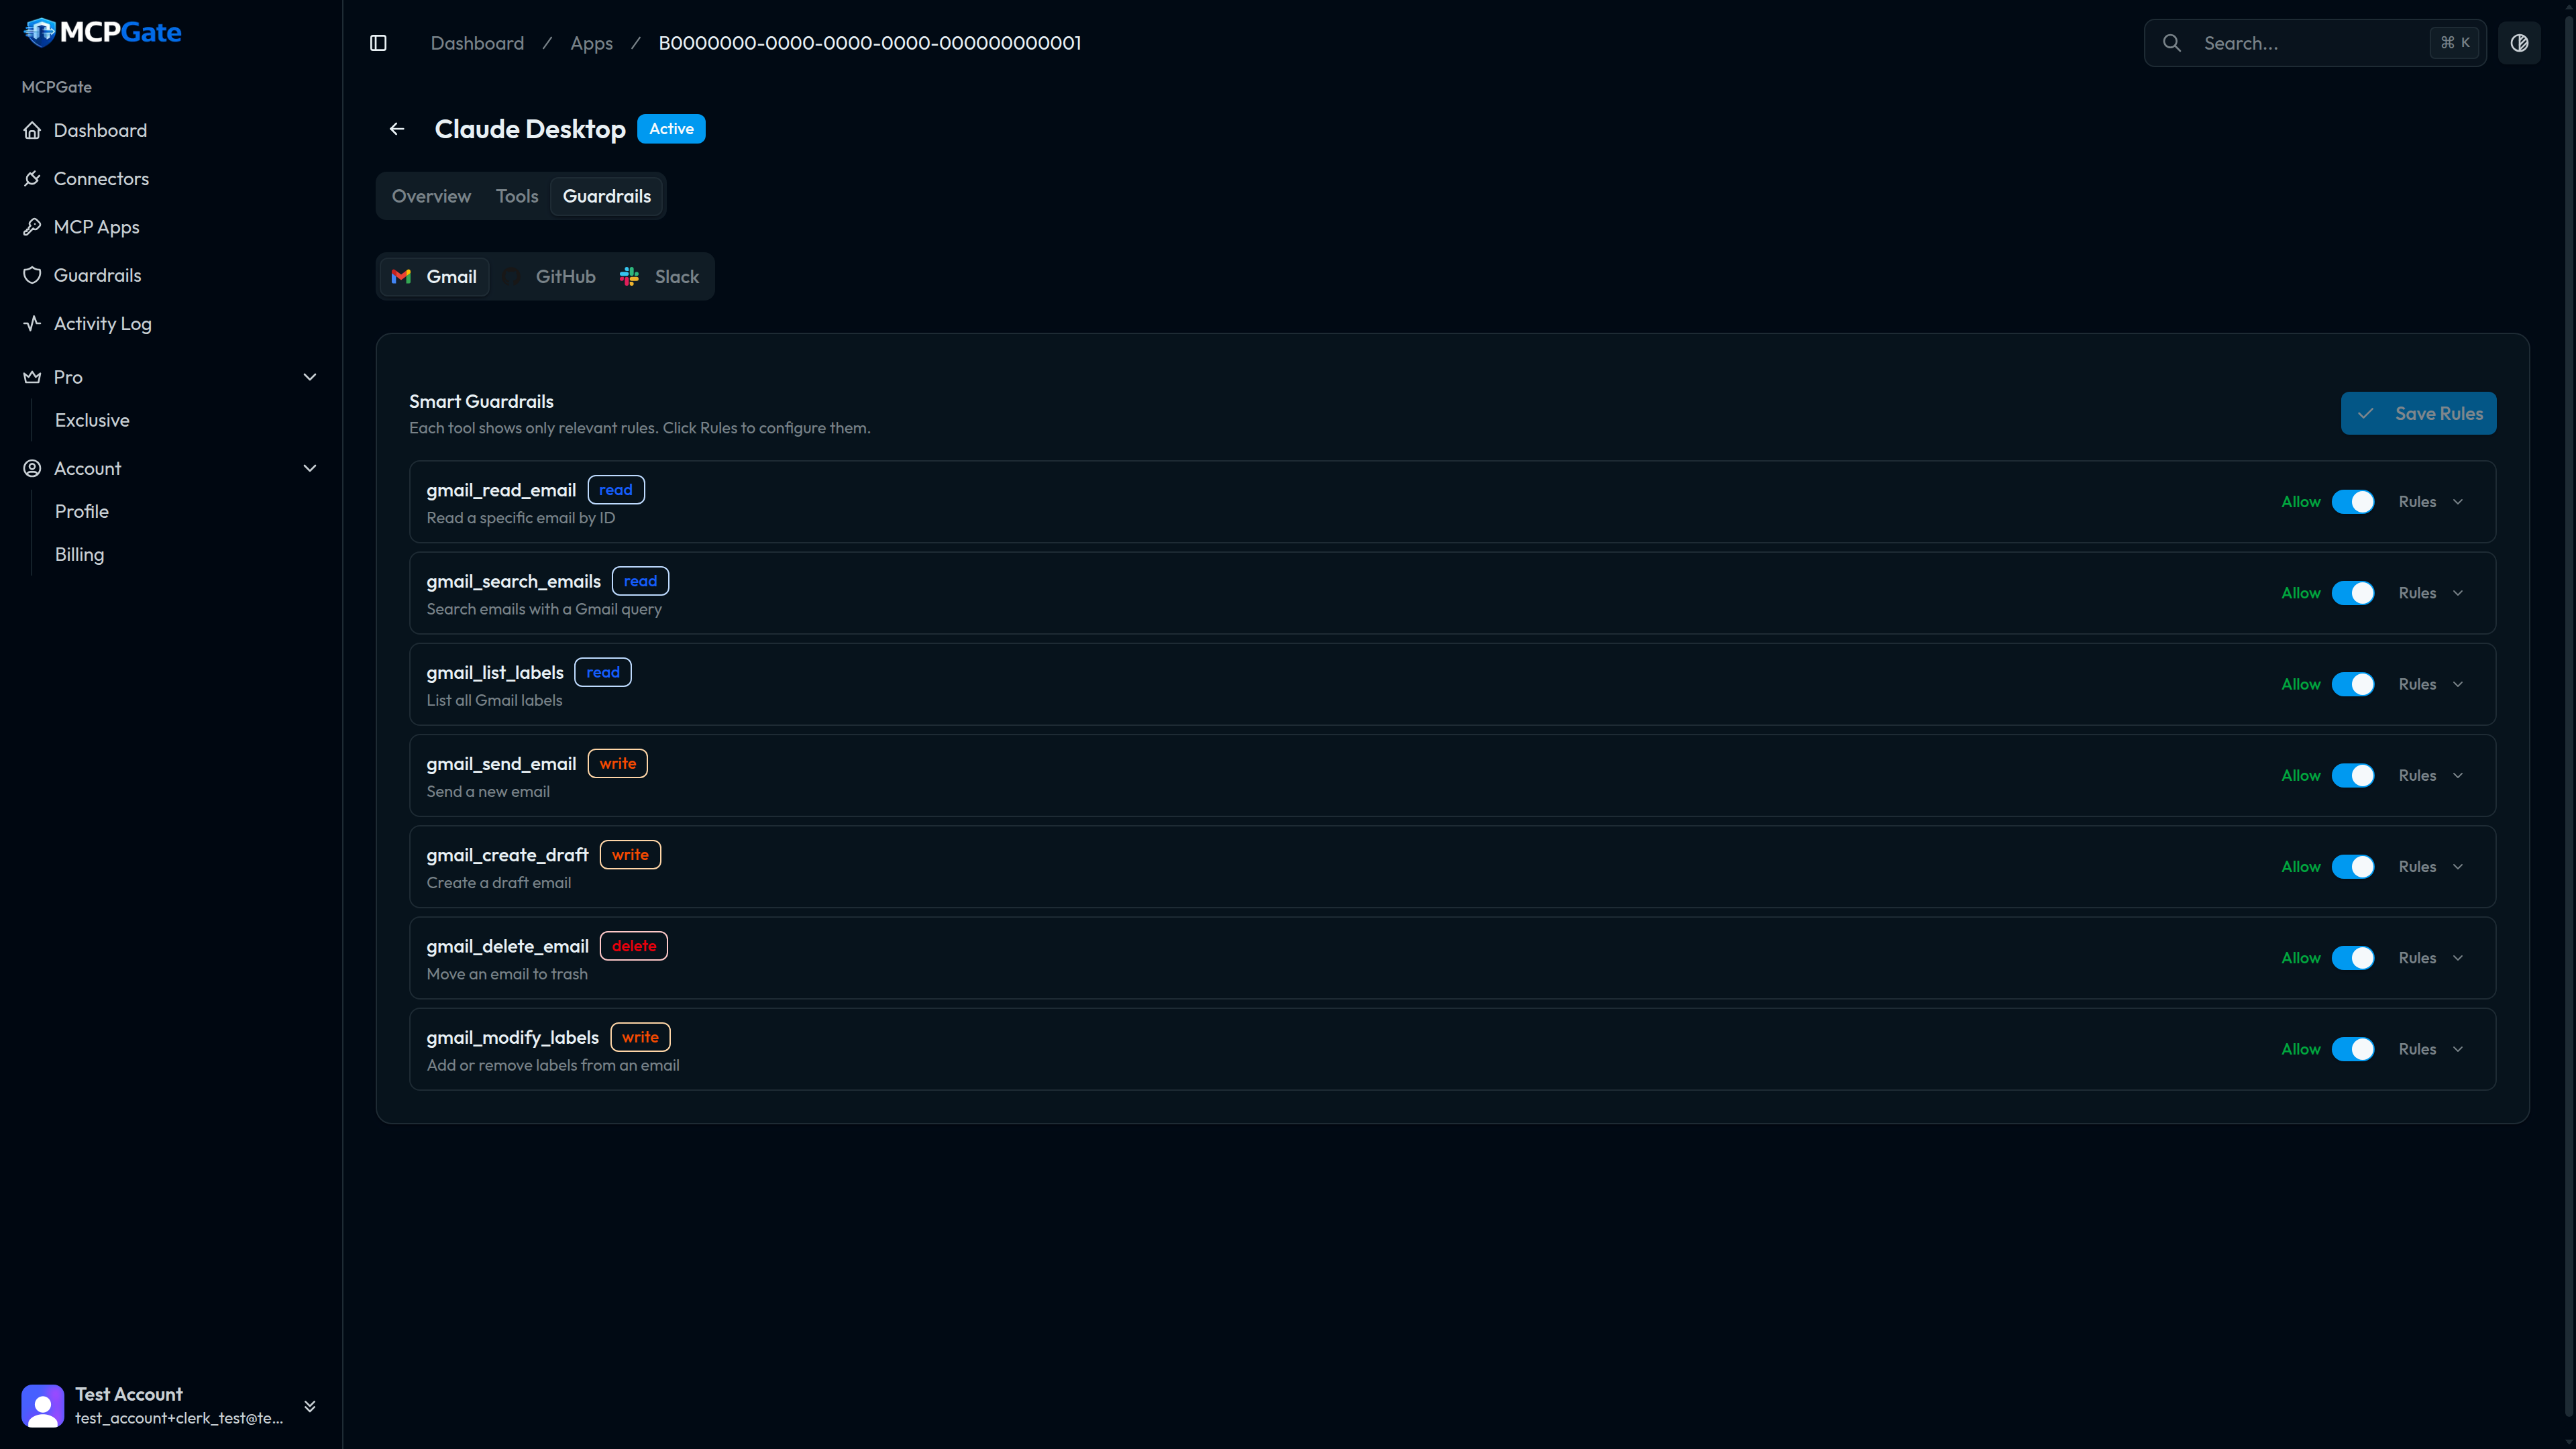Select the Slack connector icon
This screenshot has width=2576, height=1449.
tap(629, 276)
